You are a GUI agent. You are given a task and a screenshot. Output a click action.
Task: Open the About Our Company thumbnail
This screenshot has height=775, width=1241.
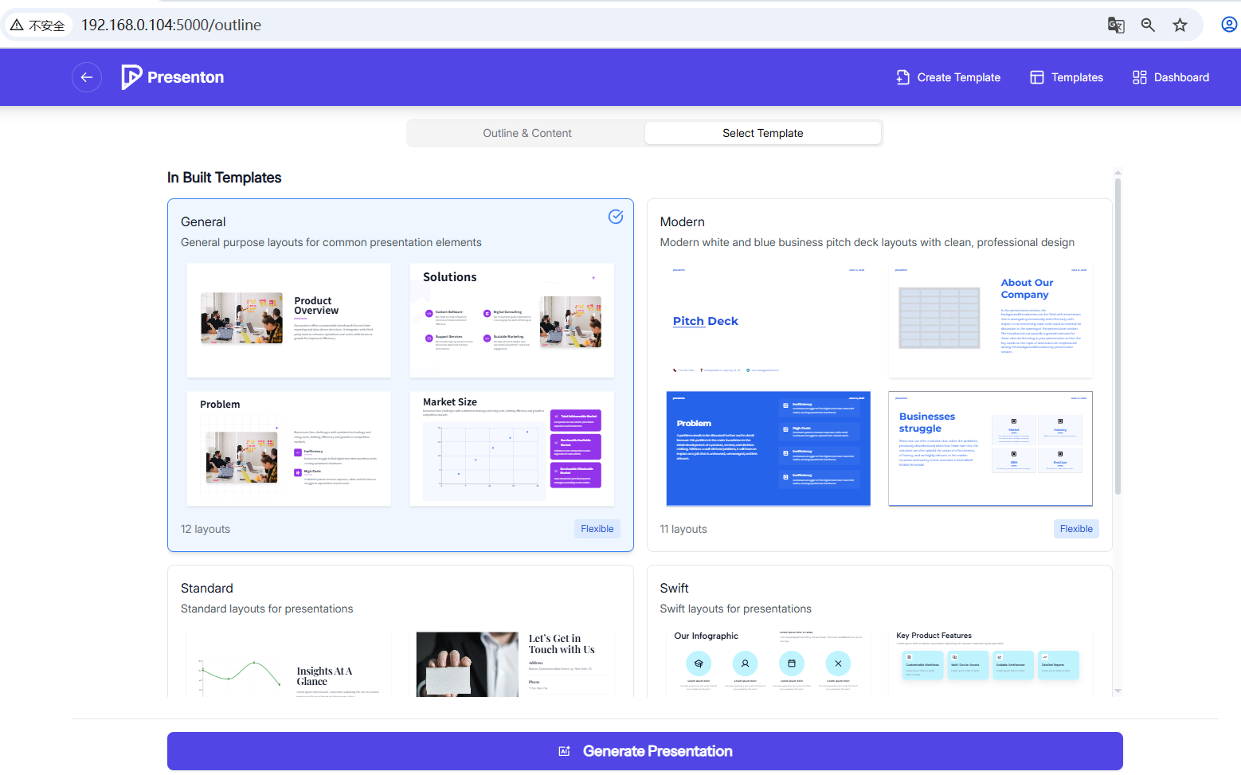pyautogui.click(x=991, y=320)
